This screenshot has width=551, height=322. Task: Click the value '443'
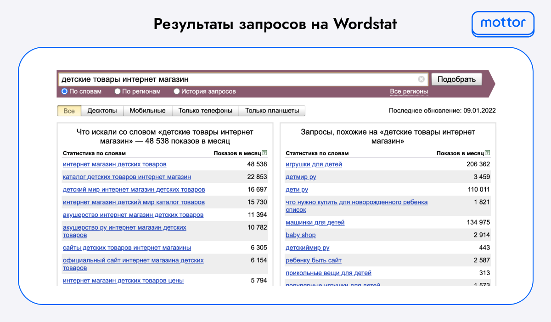point(484,248)
